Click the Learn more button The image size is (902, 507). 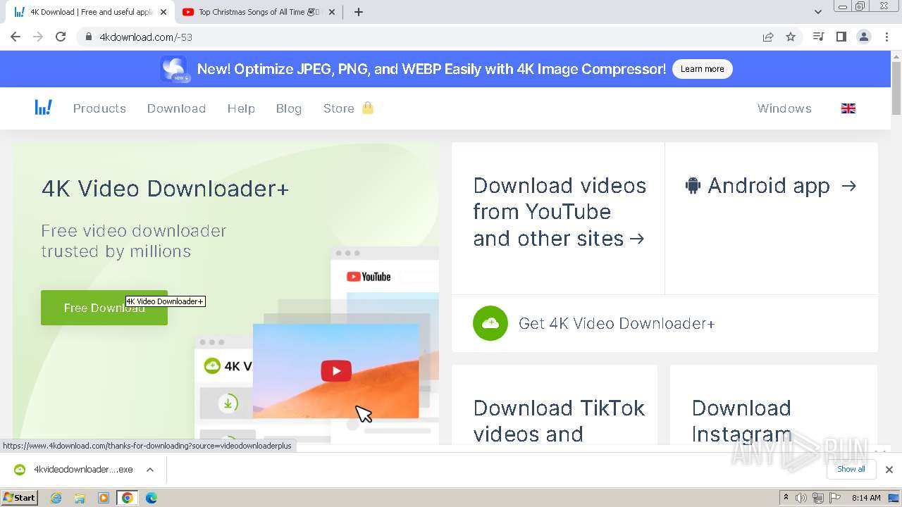coord(702,69)
